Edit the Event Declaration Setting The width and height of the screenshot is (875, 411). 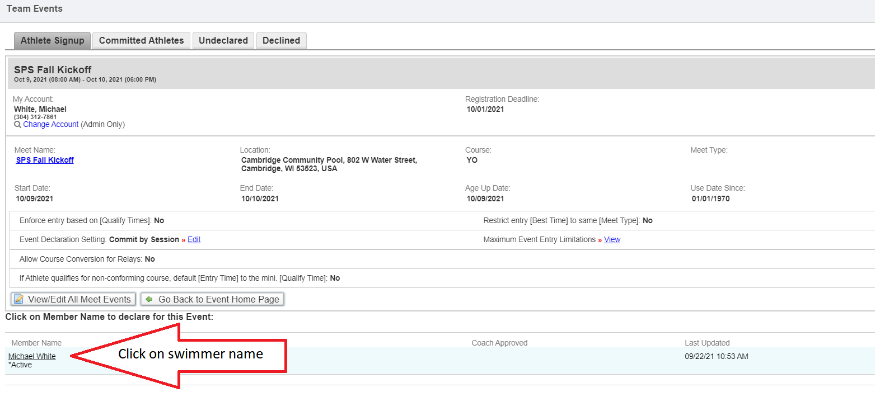point(194,239)
